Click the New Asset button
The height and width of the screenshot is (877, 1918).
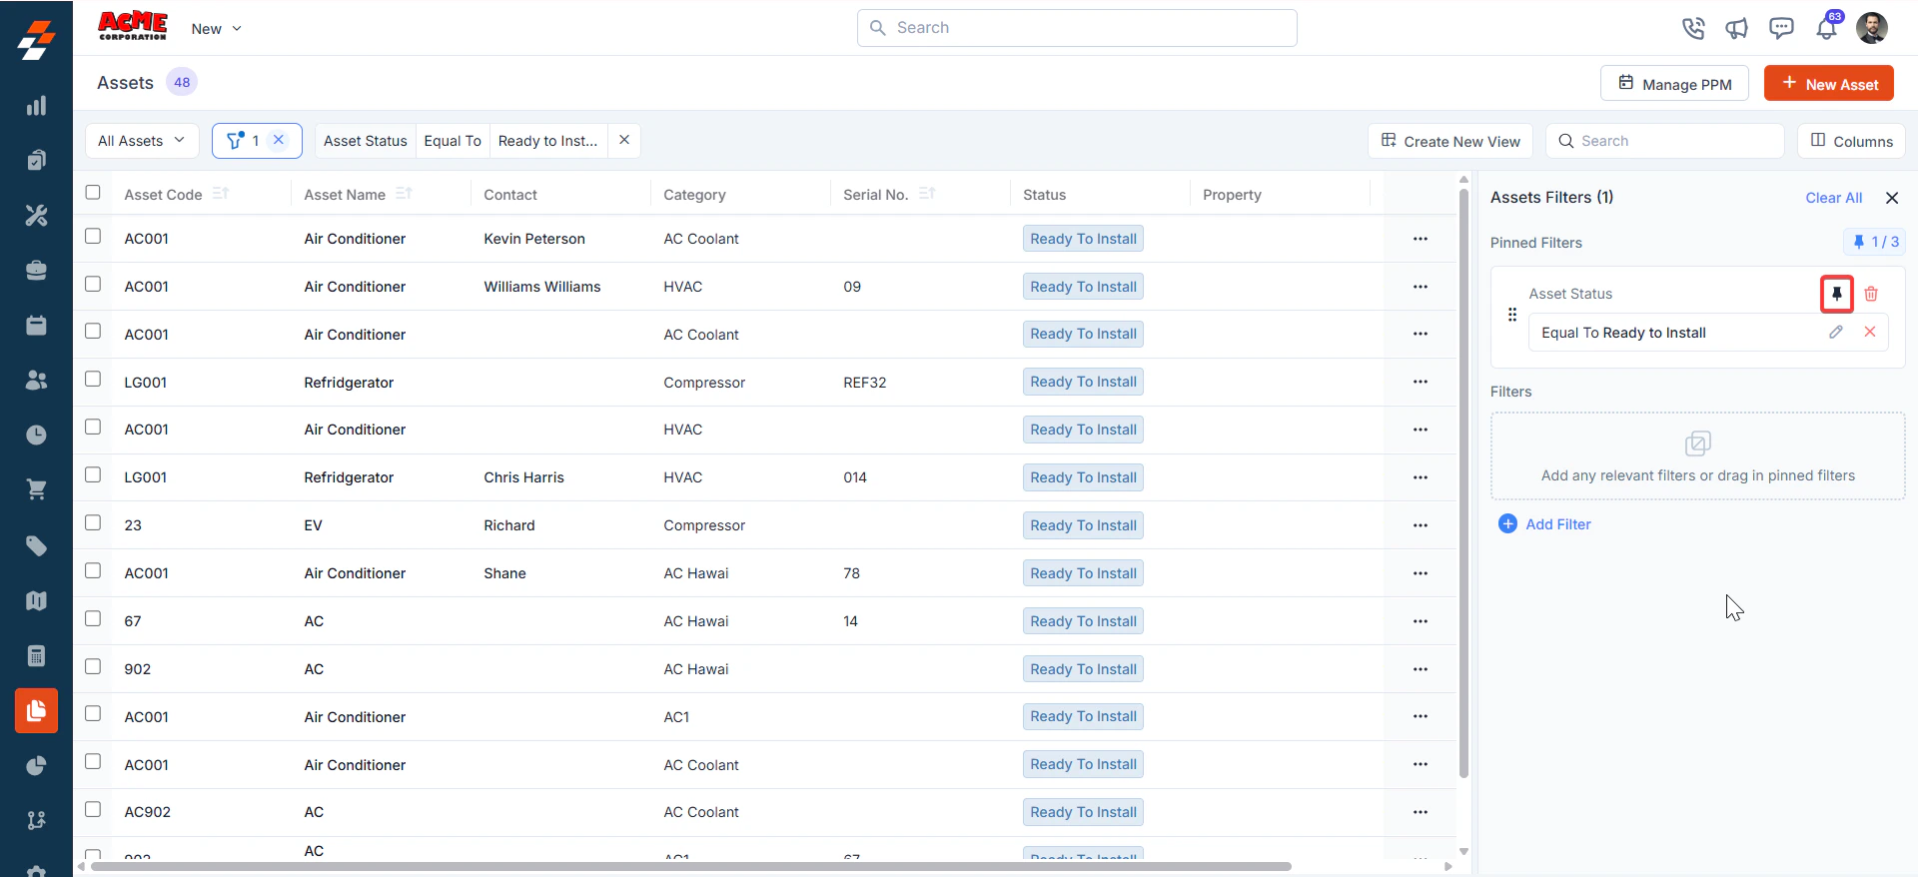pos(1829,84)
